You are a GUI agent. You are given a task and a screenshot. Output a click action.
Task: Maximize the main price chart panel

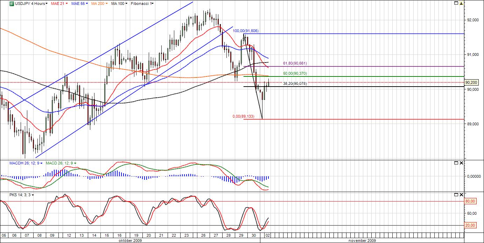pos(456,3)
